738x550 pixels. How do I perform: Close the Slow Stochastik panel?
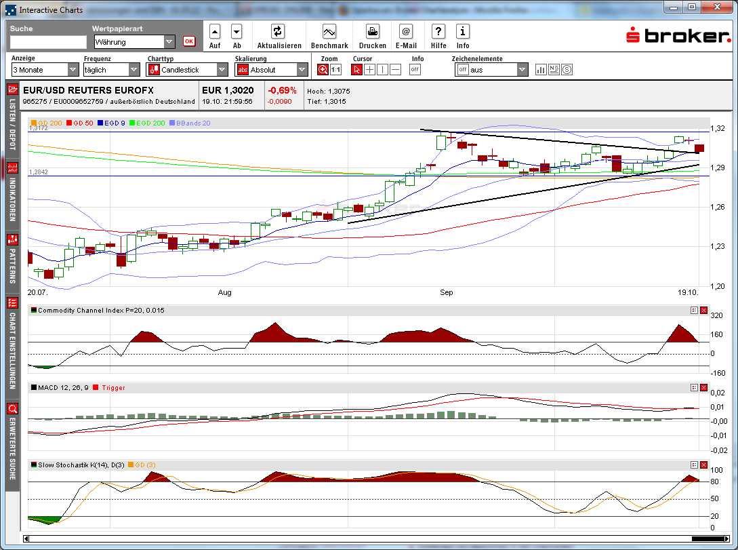click(x=703, y=465)
